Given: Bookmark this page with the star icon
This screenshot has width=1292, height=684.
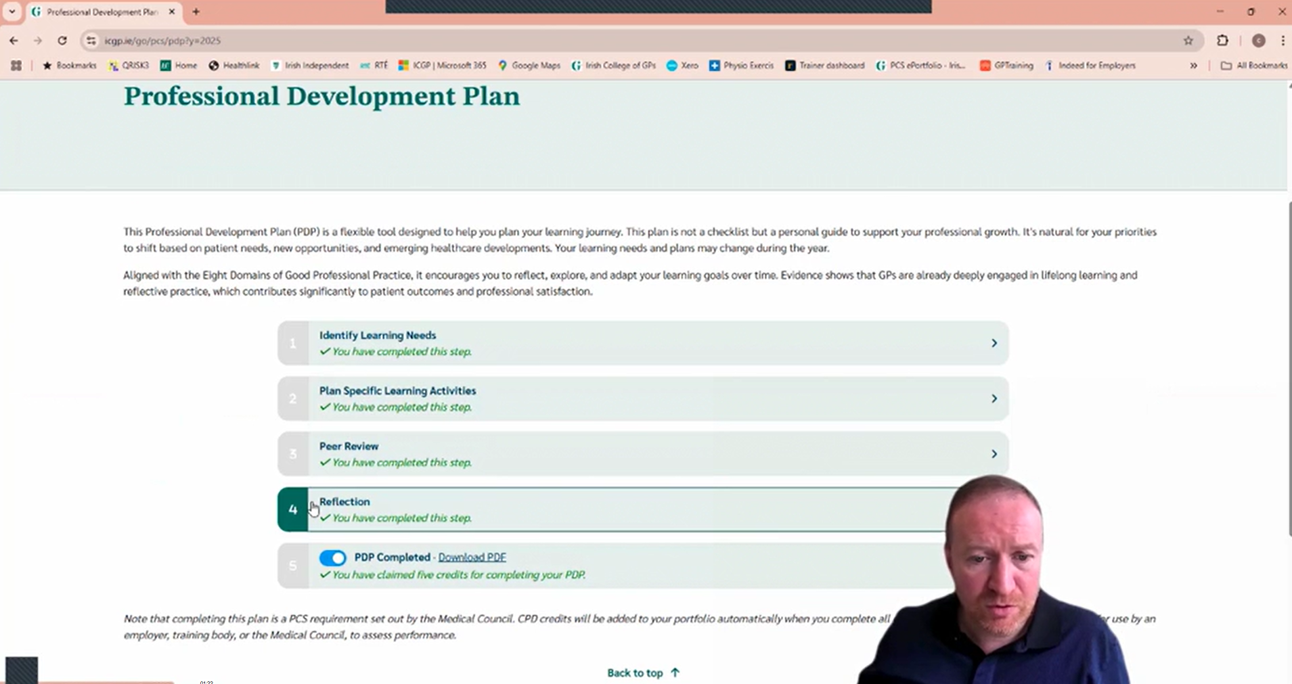Looking at the screenshot, I should tap(1187, 41).
